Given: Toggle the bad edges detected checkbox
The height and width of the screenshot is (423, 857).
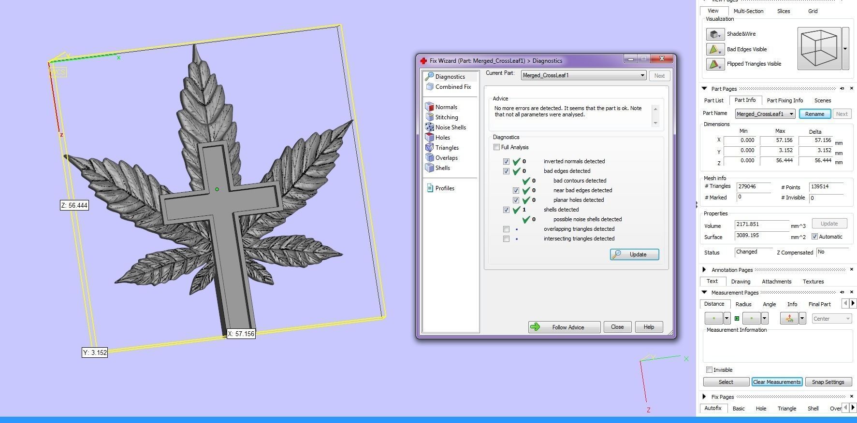Looking at the screenshot, I should [x=506, y=171].
